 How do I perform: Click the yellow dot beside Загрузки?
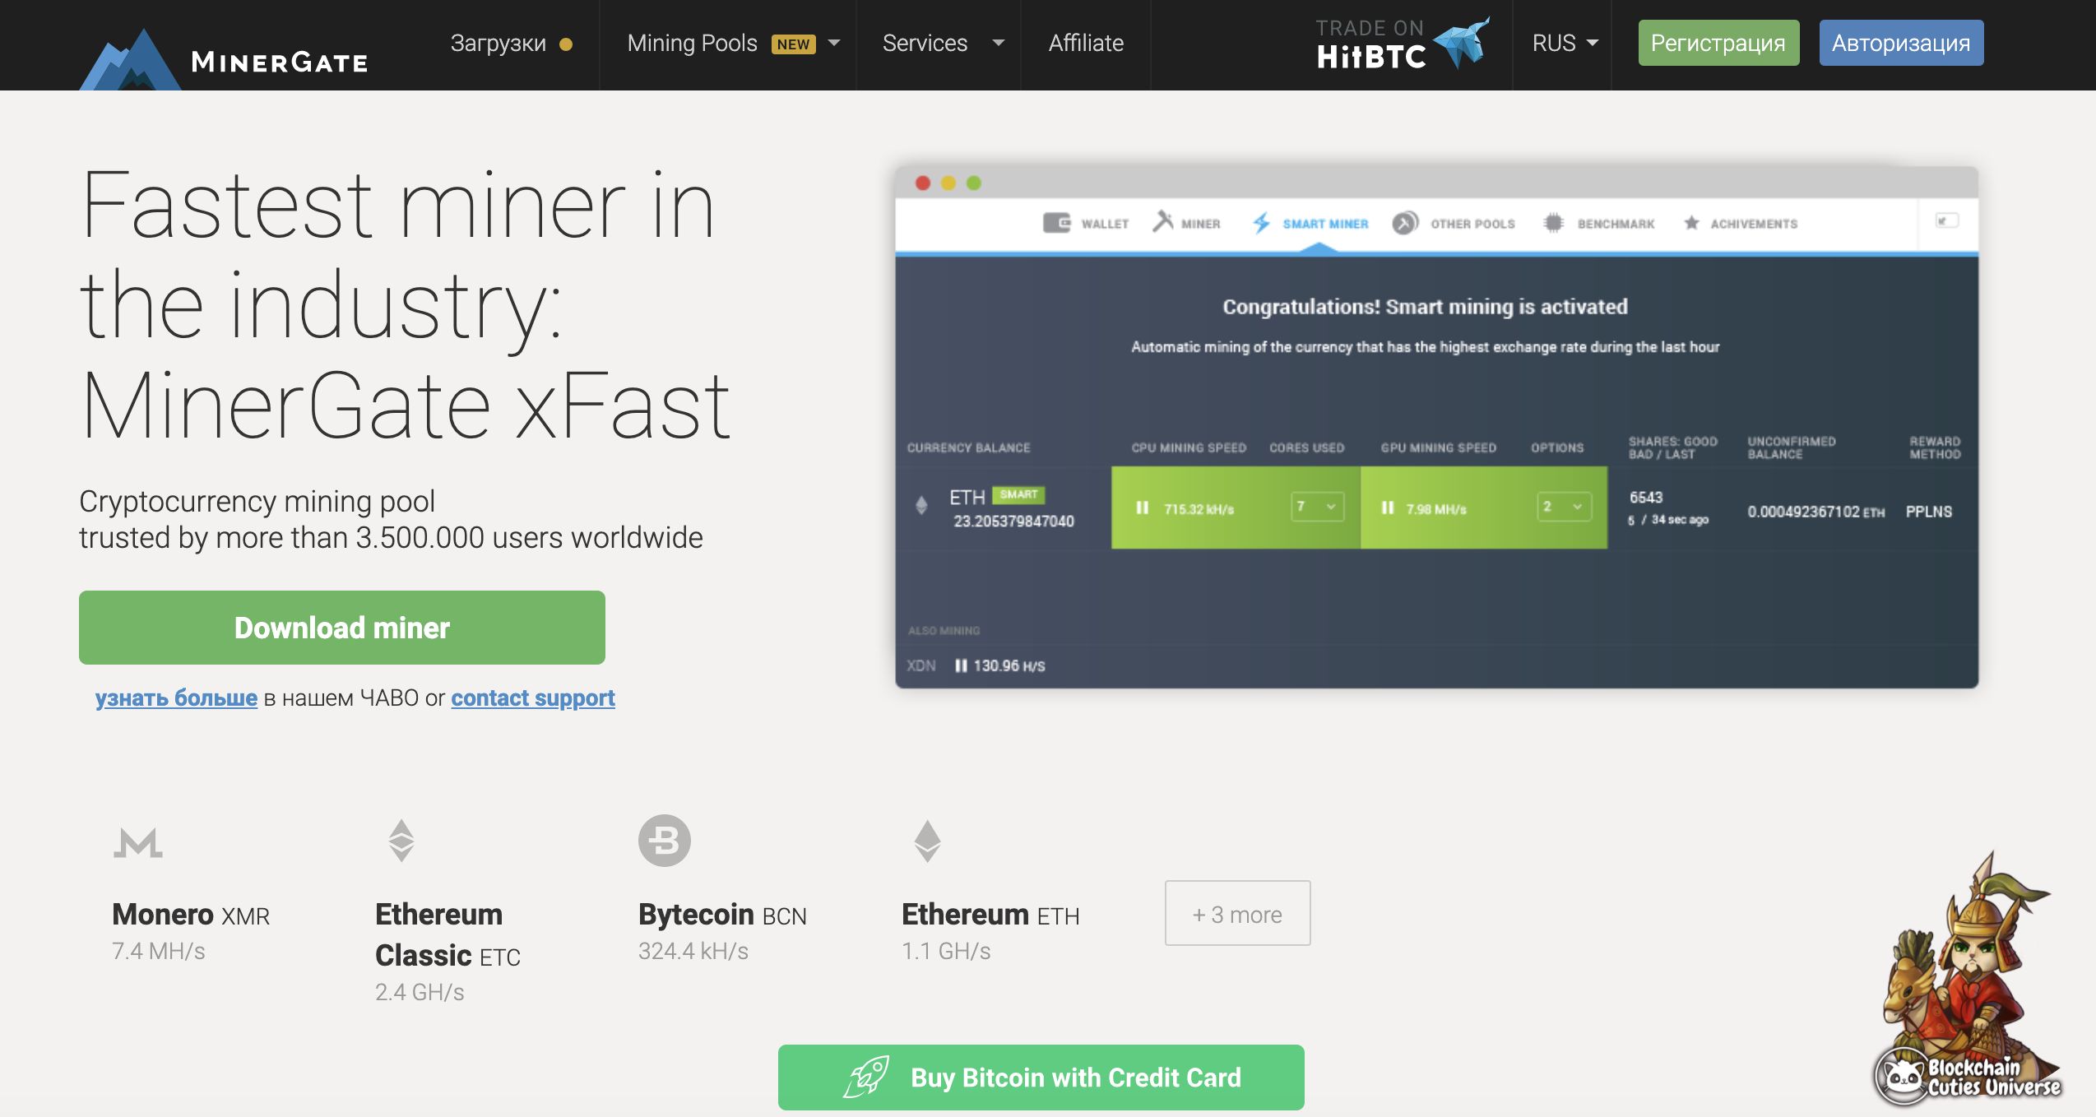[566, 44]
